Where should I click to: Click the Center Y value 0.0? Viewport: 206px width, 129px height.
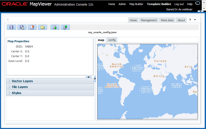coord(27,56)
